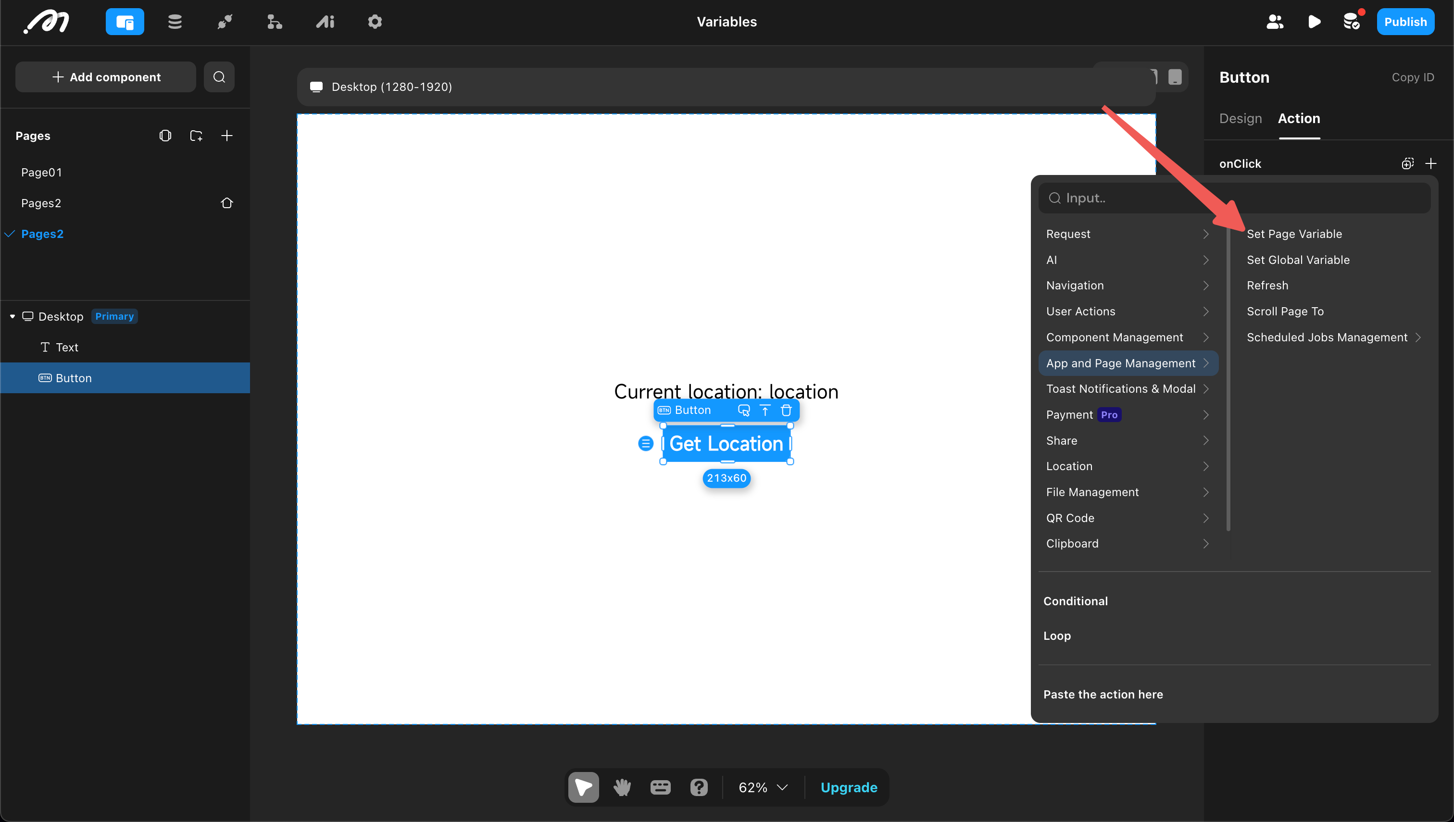Click the Conditional option

click(x=1075, y=601)
